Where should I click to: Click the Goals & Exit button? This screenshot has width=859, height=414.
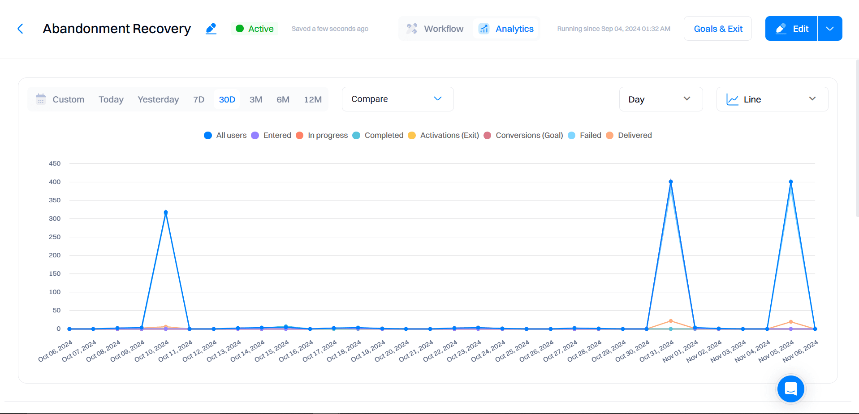point(717,29)
